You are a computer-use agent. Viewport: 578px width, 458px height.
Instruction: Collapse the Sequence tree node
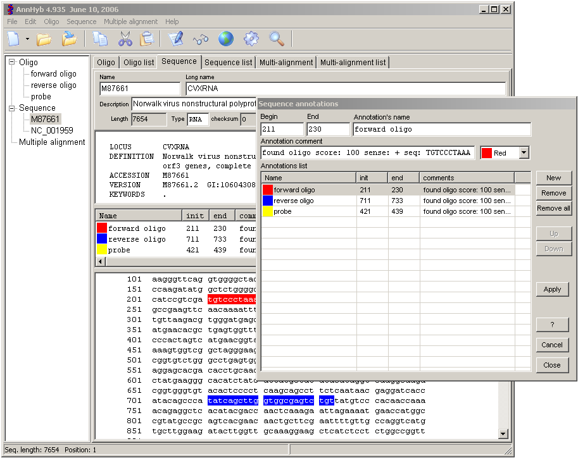(x=12, y=108)
